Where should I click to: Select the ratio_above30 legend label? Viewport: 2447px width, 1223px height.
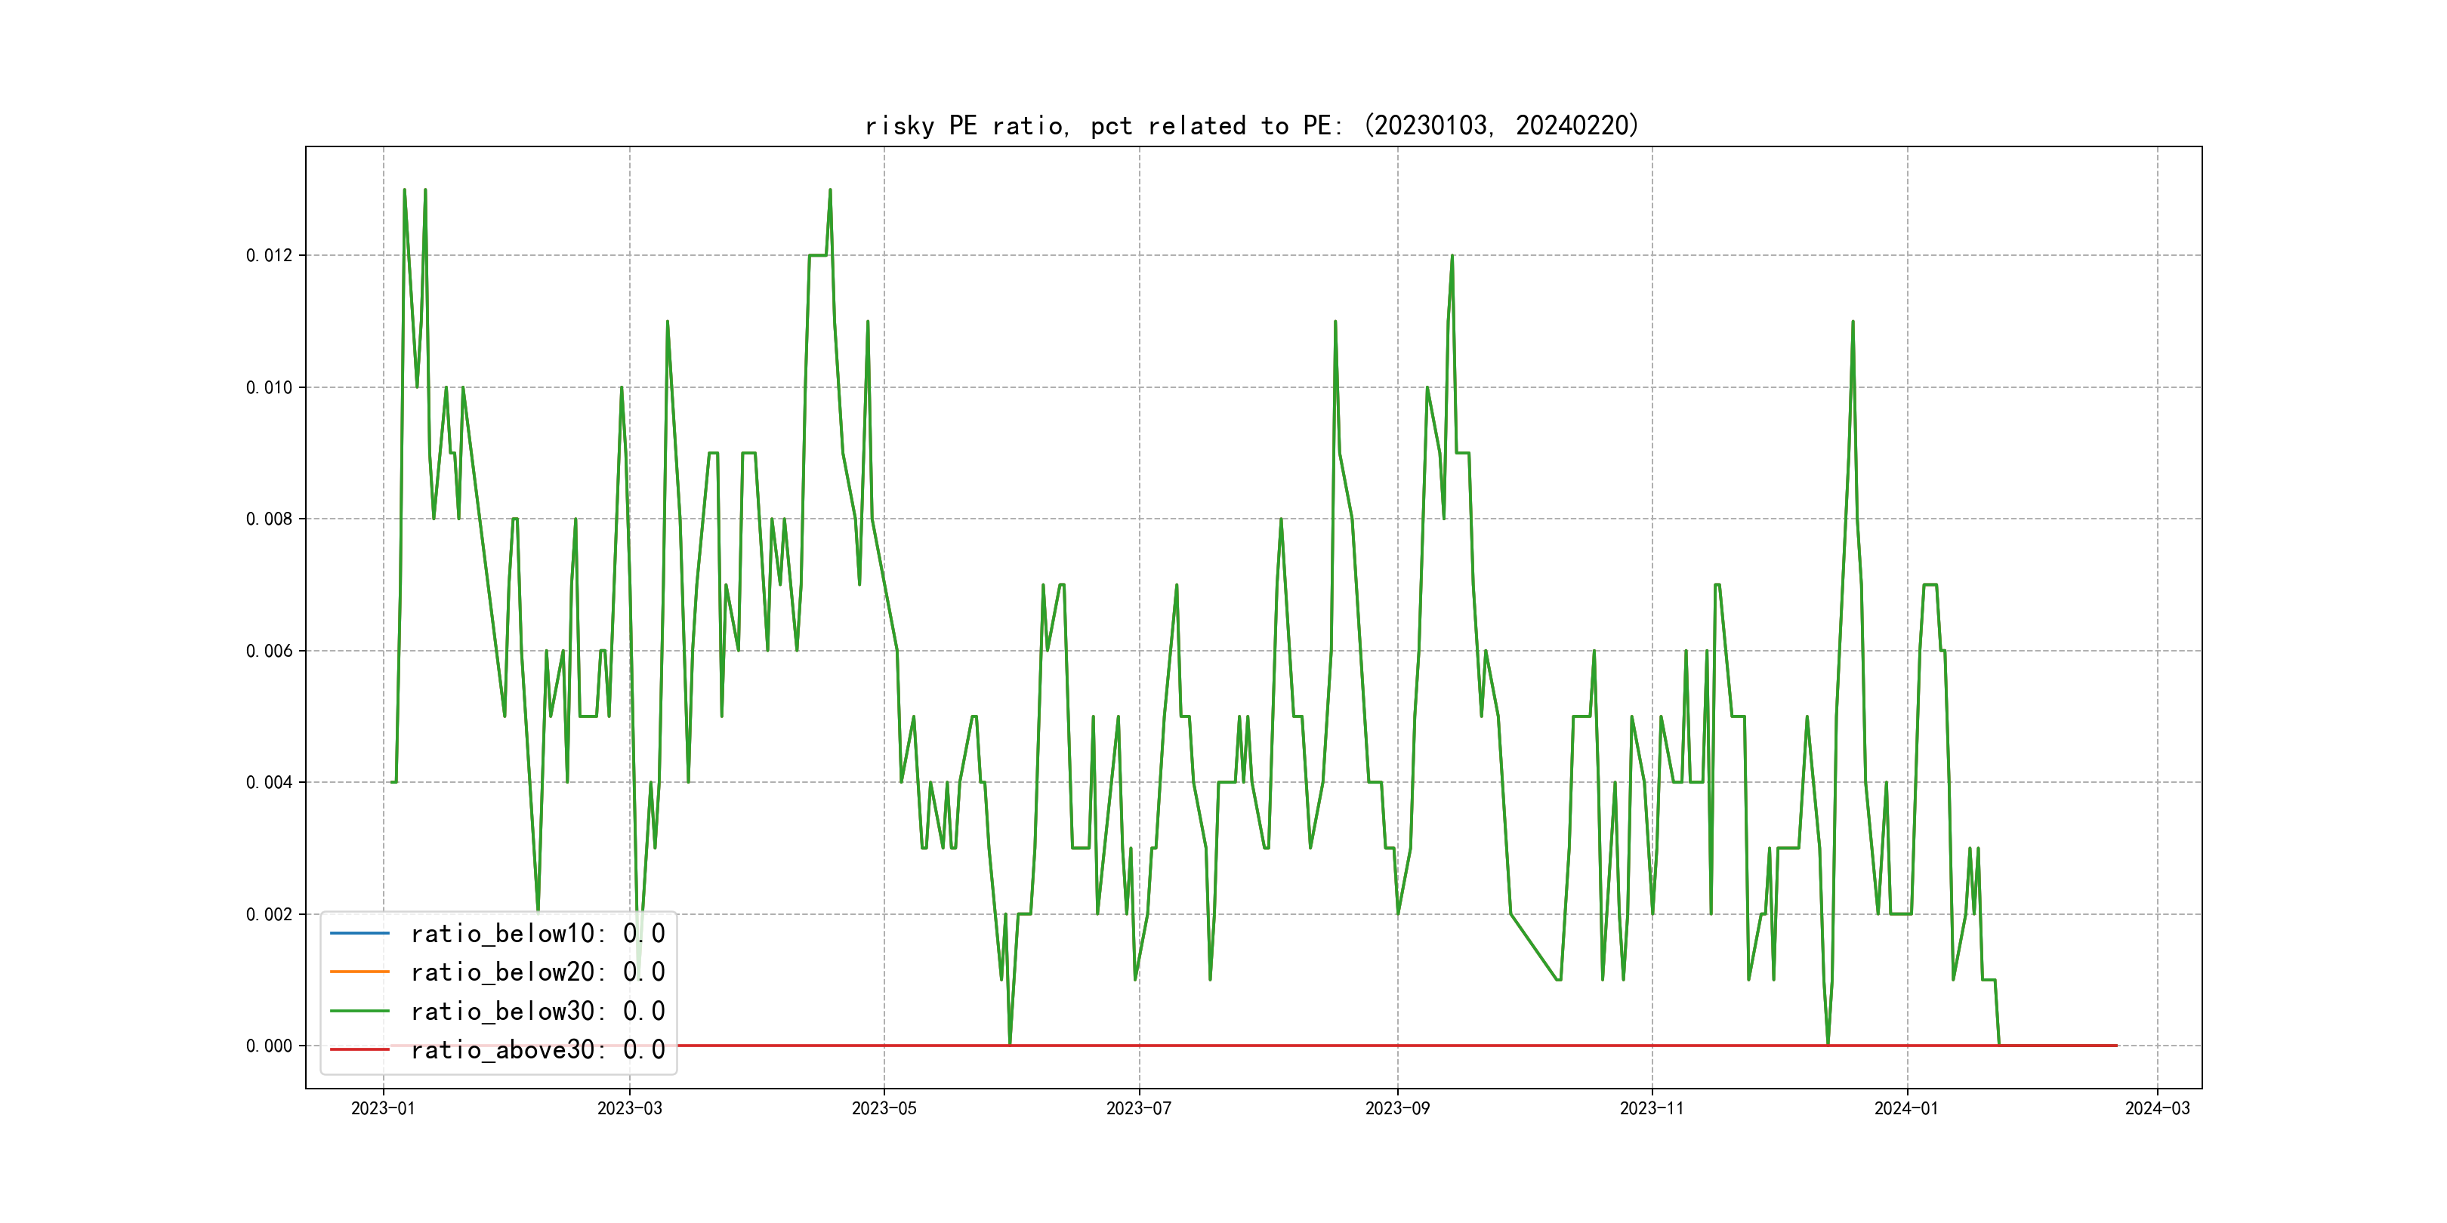pos(537,1050)
